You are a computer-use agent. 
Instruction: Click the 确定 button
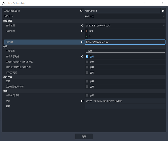84,136
